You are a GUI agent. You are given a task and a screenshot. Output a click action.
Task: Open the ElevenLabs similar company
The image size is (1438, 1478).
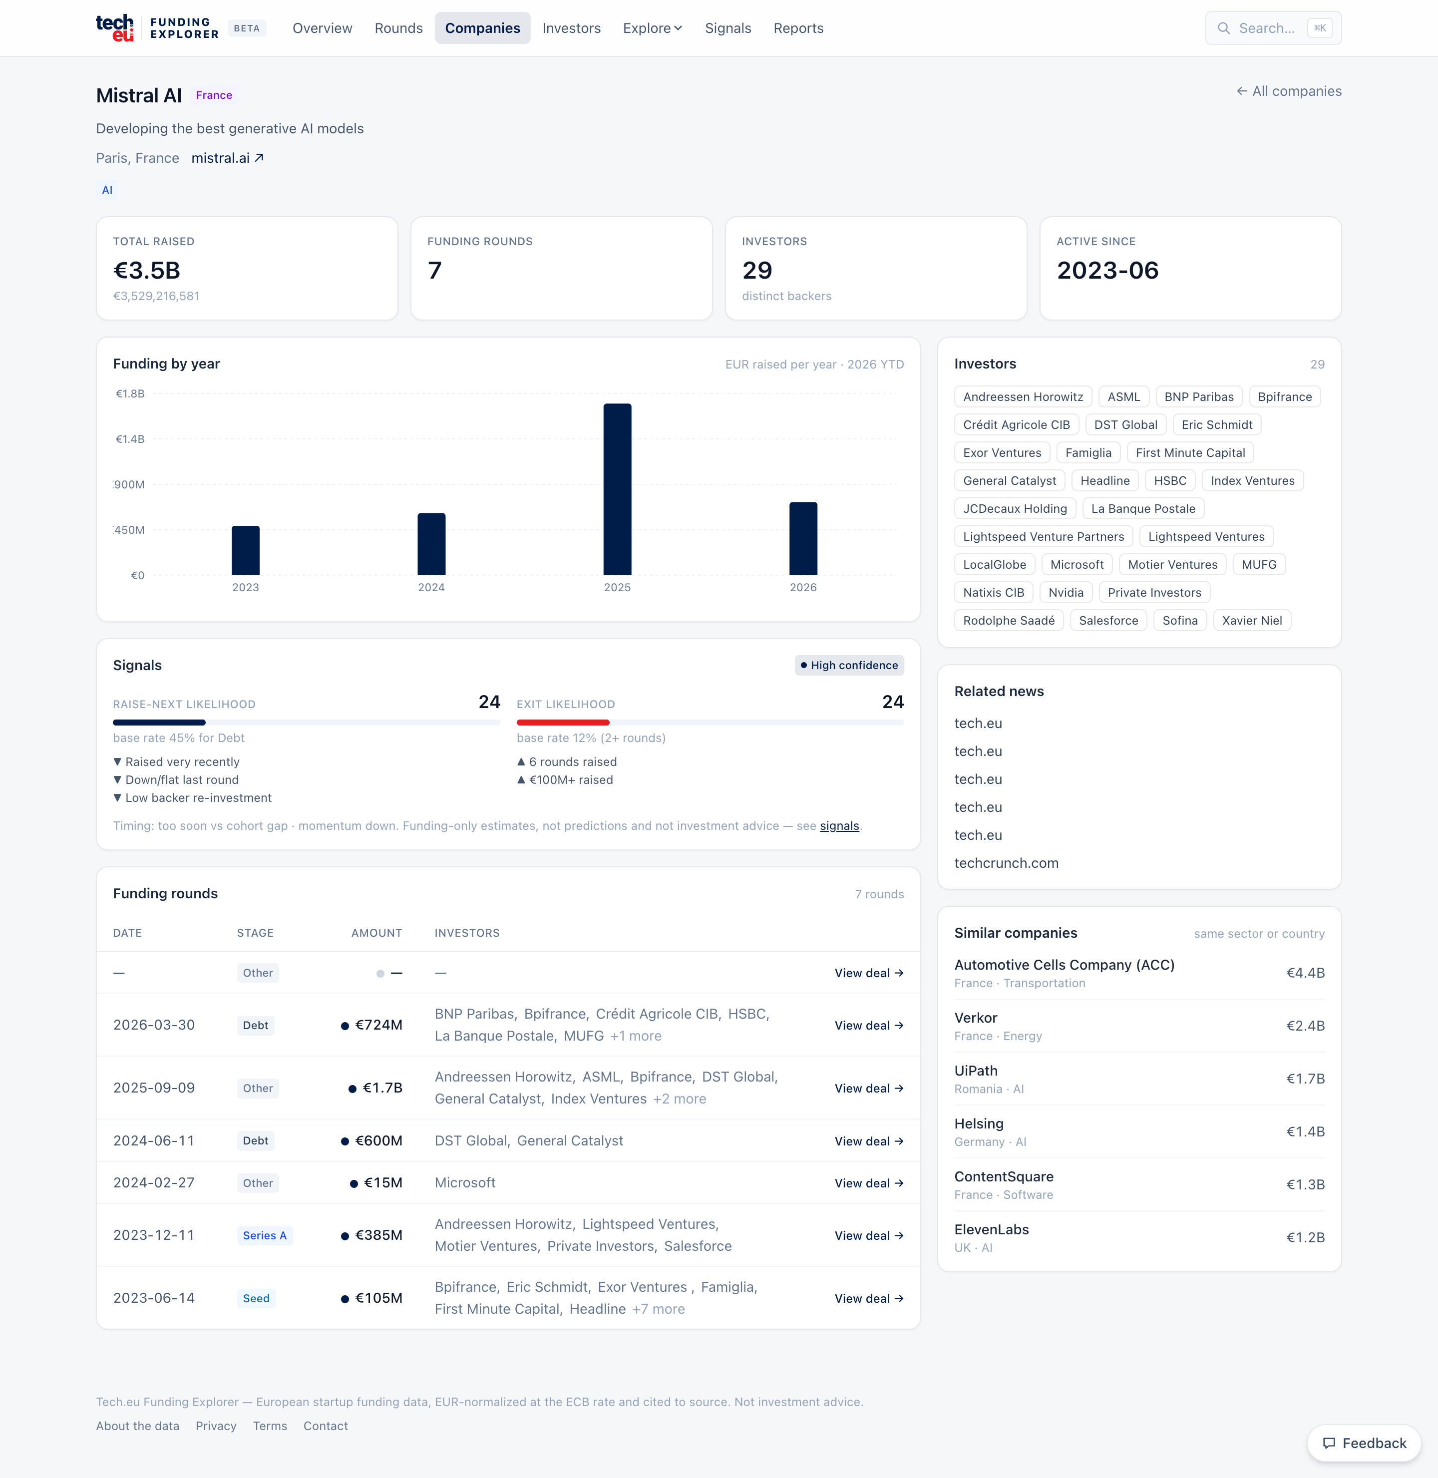point(991,1229)
